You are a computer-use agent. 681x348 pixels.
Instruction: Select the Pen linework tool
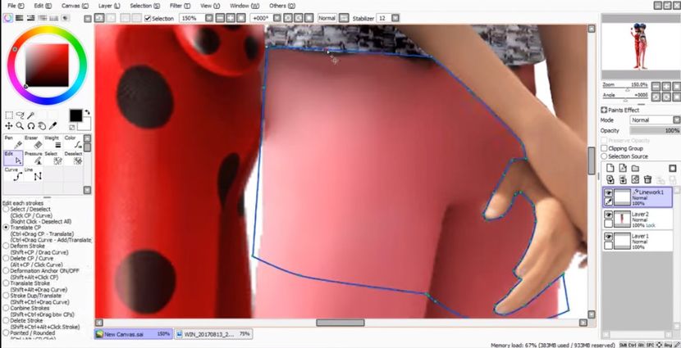click(x=13, y=142)
